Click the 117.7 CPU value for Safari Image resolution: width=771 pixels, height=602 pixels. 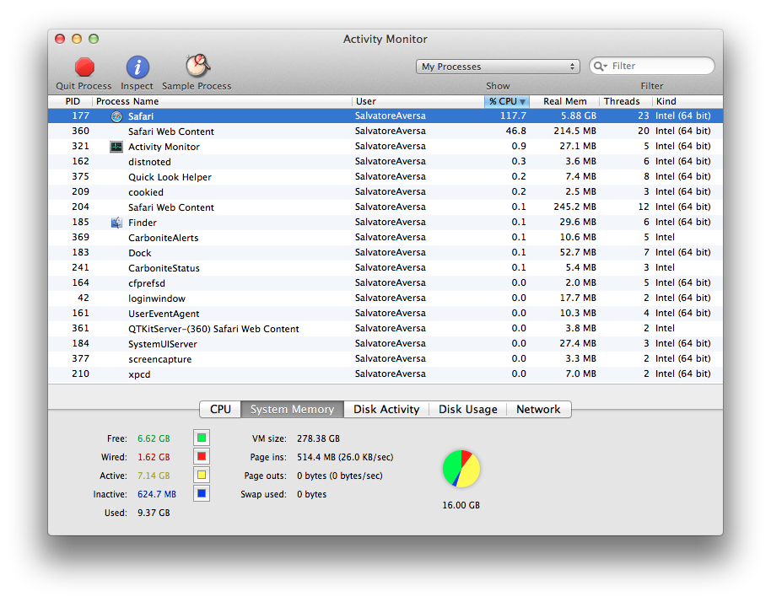pyautogui.click(x=513, y=116)
